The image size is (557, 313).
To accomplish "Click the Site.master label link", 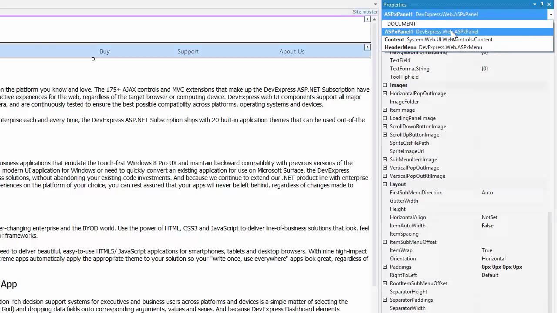I will tap(365, 12).
